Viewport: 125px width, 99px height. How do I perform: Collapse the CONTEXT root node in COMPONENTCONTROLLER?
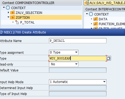click(4, 7)
